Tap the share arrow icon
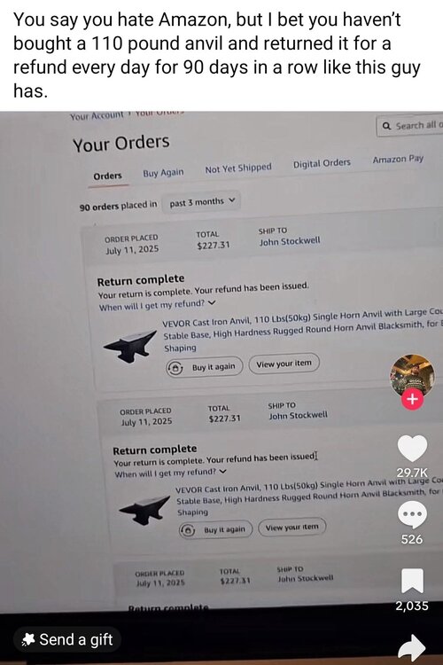This screenshot has width=443, height=665. 412,647
